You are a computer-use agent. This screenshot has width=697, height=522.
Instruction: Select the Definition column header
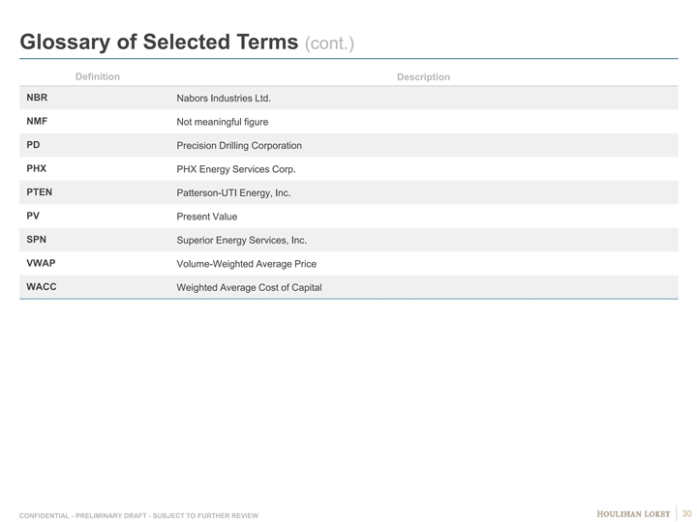tap(97, 76)
